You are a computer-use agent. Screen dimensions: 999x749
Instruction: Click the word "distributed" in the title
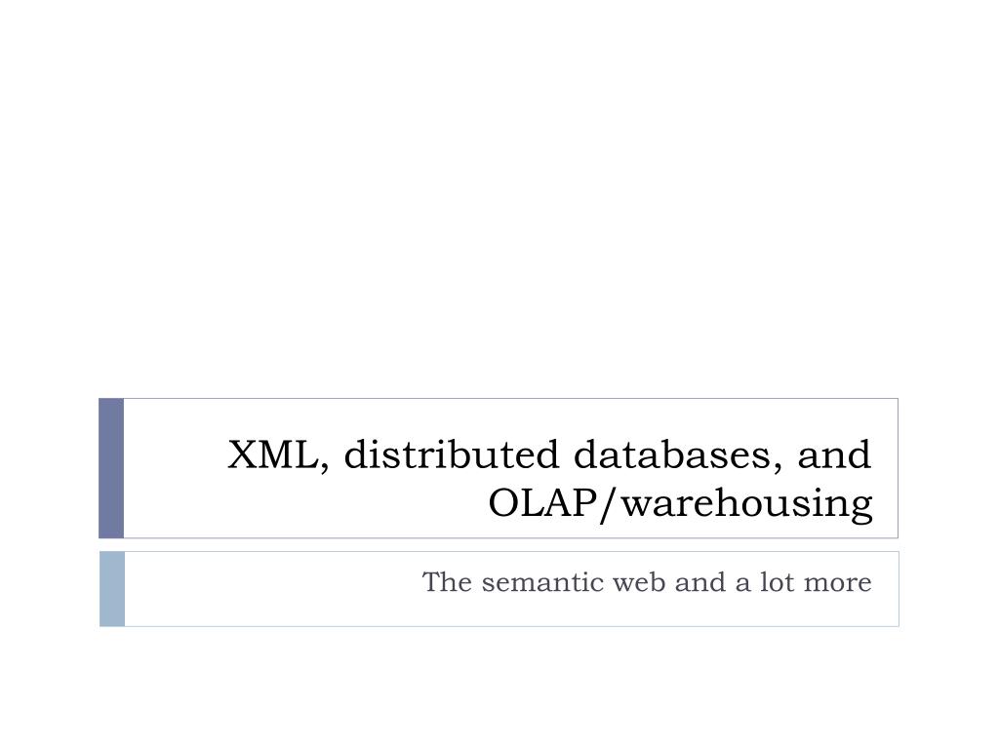tap(451, 454)
